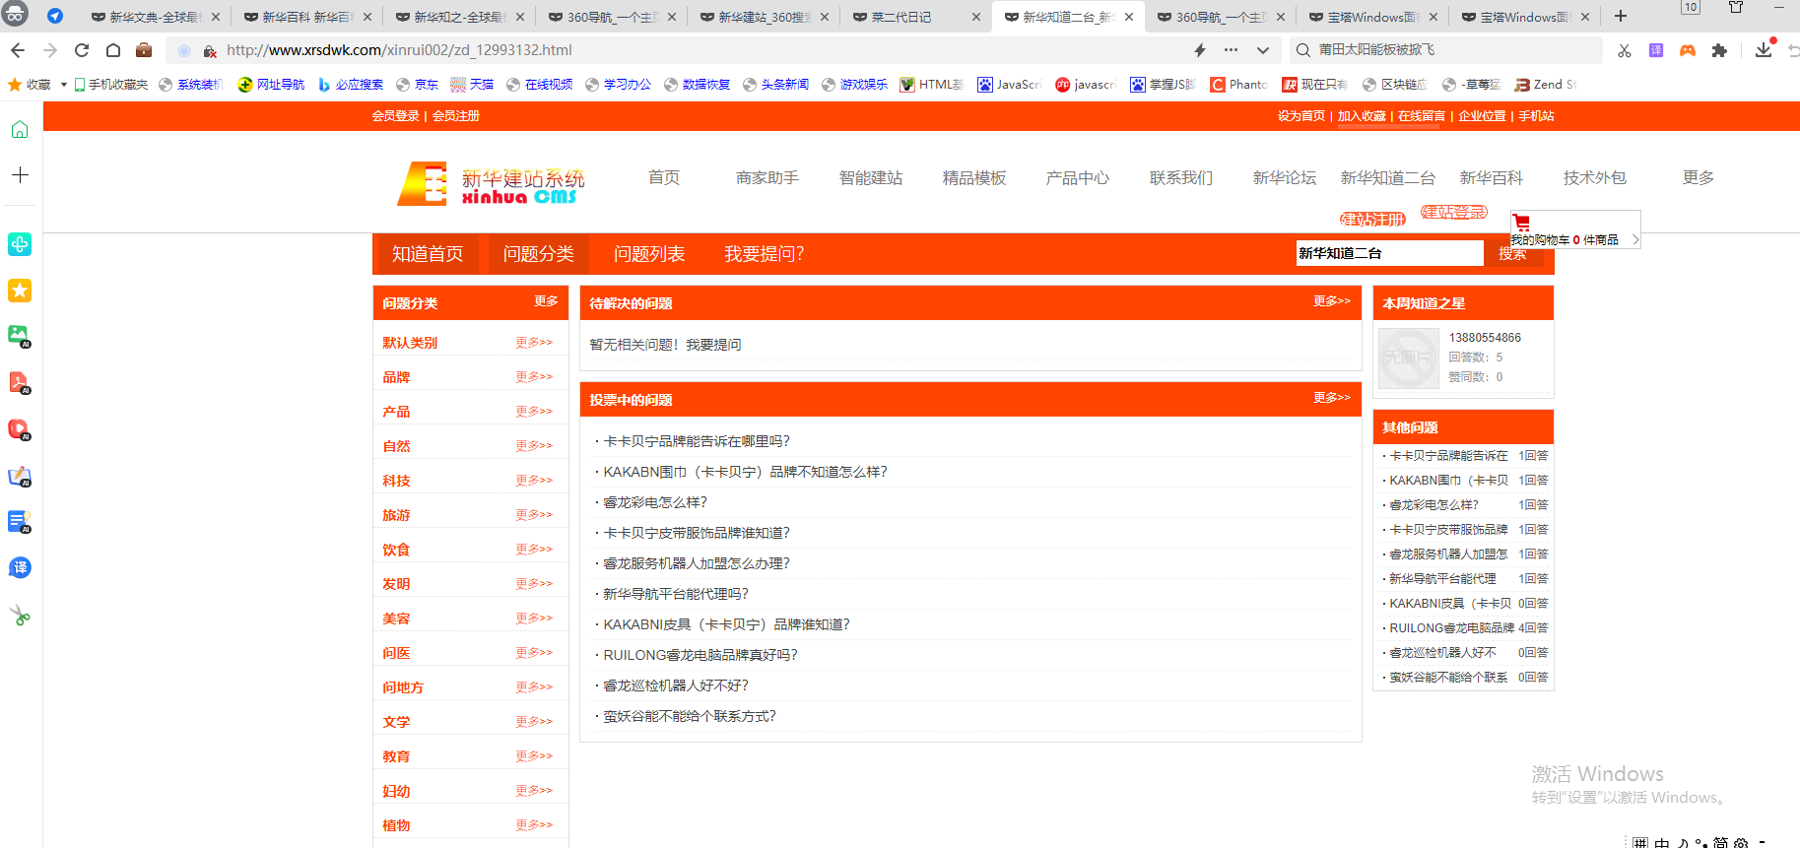Reload the page with refresh icon
This screenshot has height=848, width=1800.
click(x=82, y=50)
